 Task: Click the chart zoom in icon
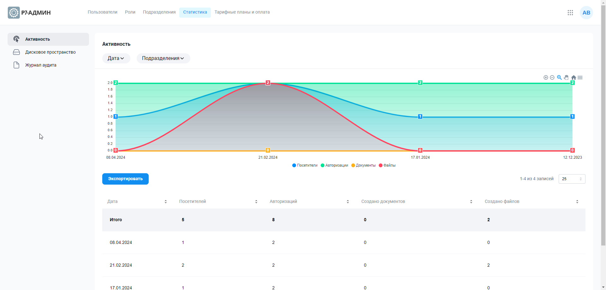546,78
